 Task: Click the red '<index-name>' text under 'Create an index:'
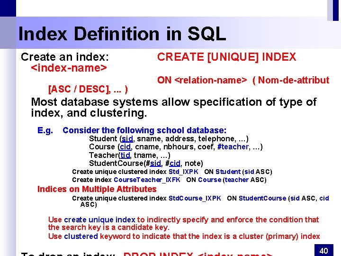click(x=69, y=68)
